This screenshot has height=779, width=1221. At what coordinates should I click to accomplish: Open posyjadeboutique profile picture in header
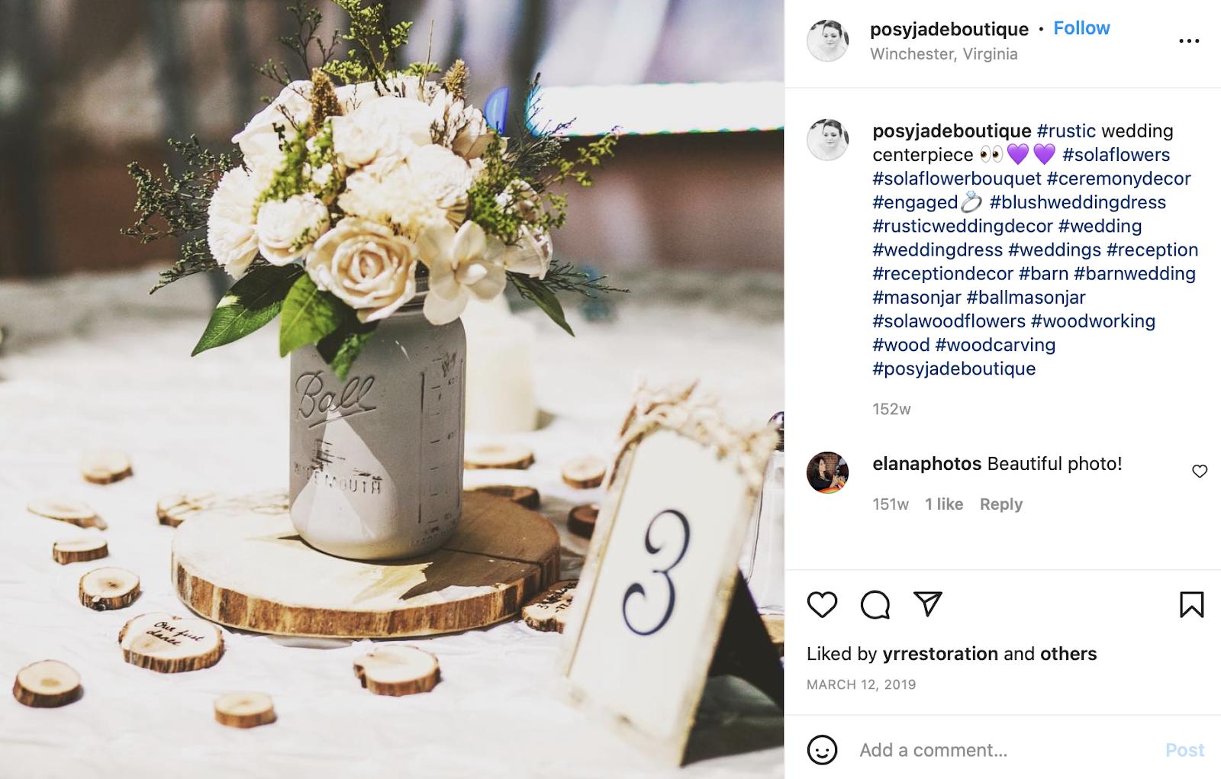(828, 40)
